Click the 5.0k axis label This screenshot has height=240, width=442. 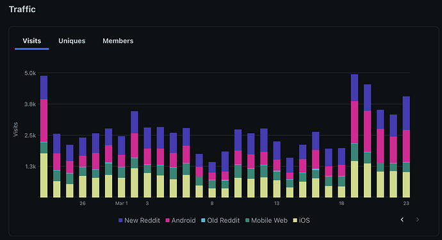[x=30, y=73]
